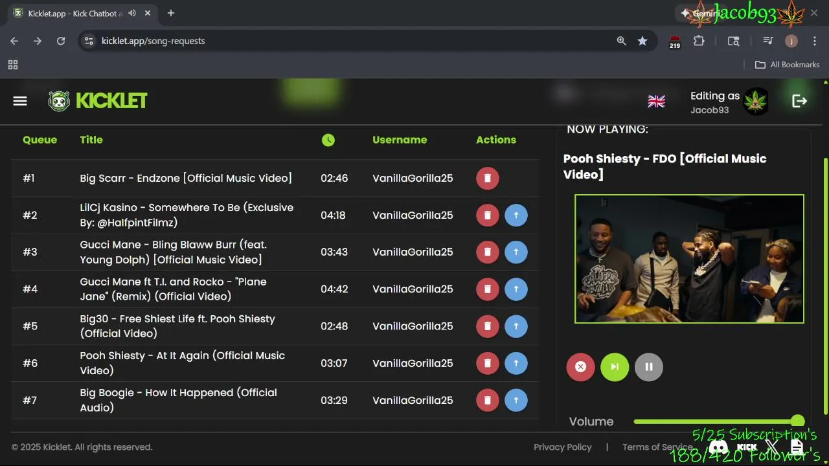
Task: Open the Privacy Policy link
Action: [x=563, y=447]
